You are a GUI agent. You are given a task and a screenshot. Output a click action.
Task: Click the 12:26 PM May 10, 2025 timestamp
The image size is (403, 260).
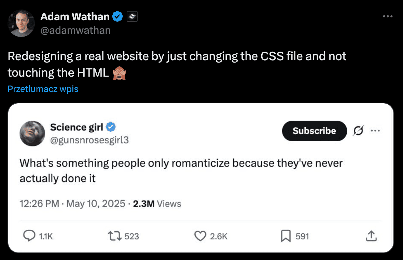tap(72, 204)
